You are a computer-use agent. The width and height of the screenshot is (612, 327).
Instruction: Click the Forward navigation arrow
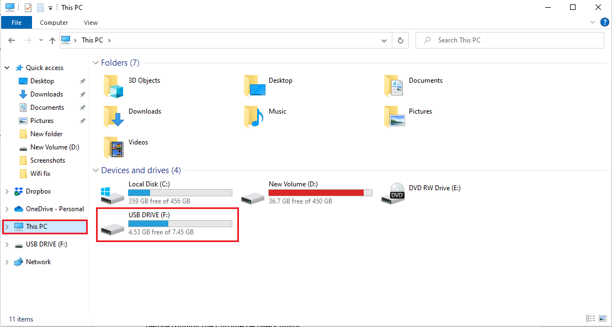click(x=28, y=40)
